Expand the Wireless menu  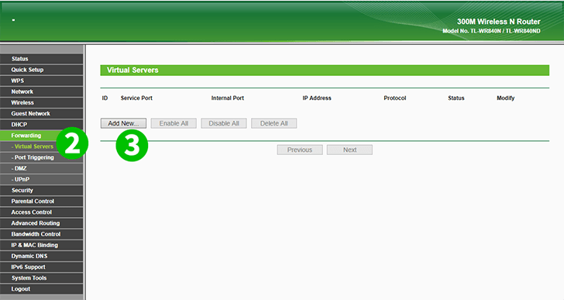click(x=42, y=102)
